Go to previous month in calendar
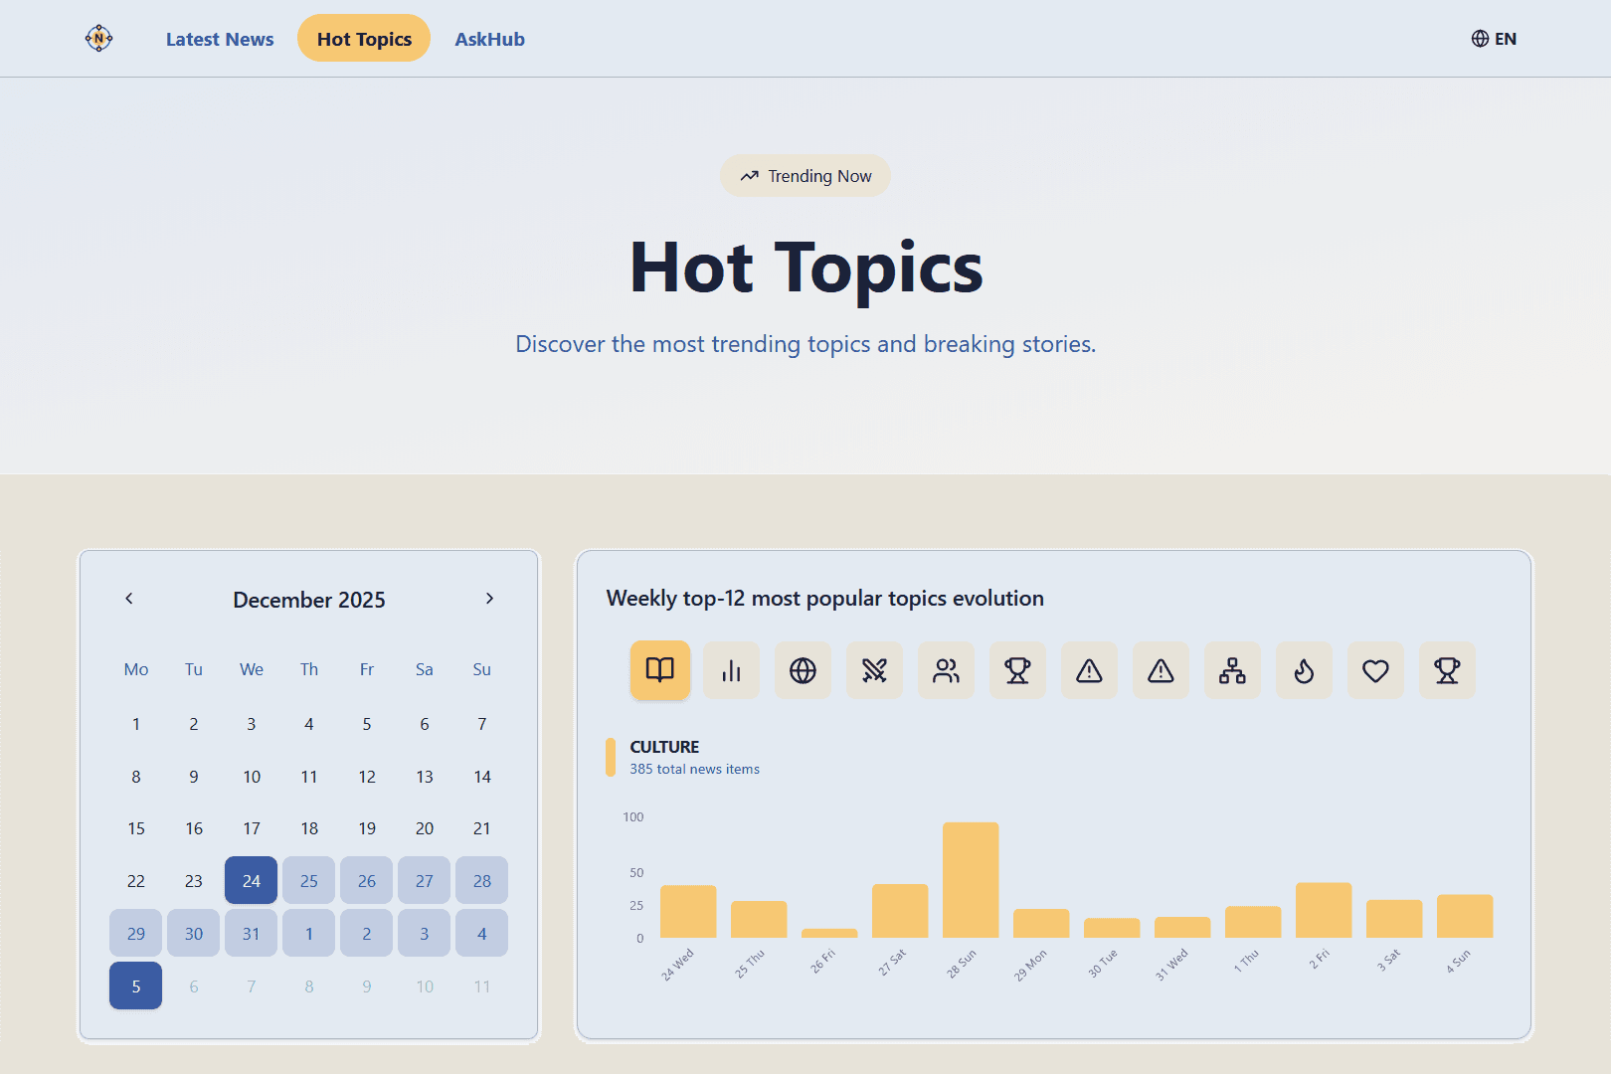The width and height of the screenshot is (1611, 1074). [129, 599]
